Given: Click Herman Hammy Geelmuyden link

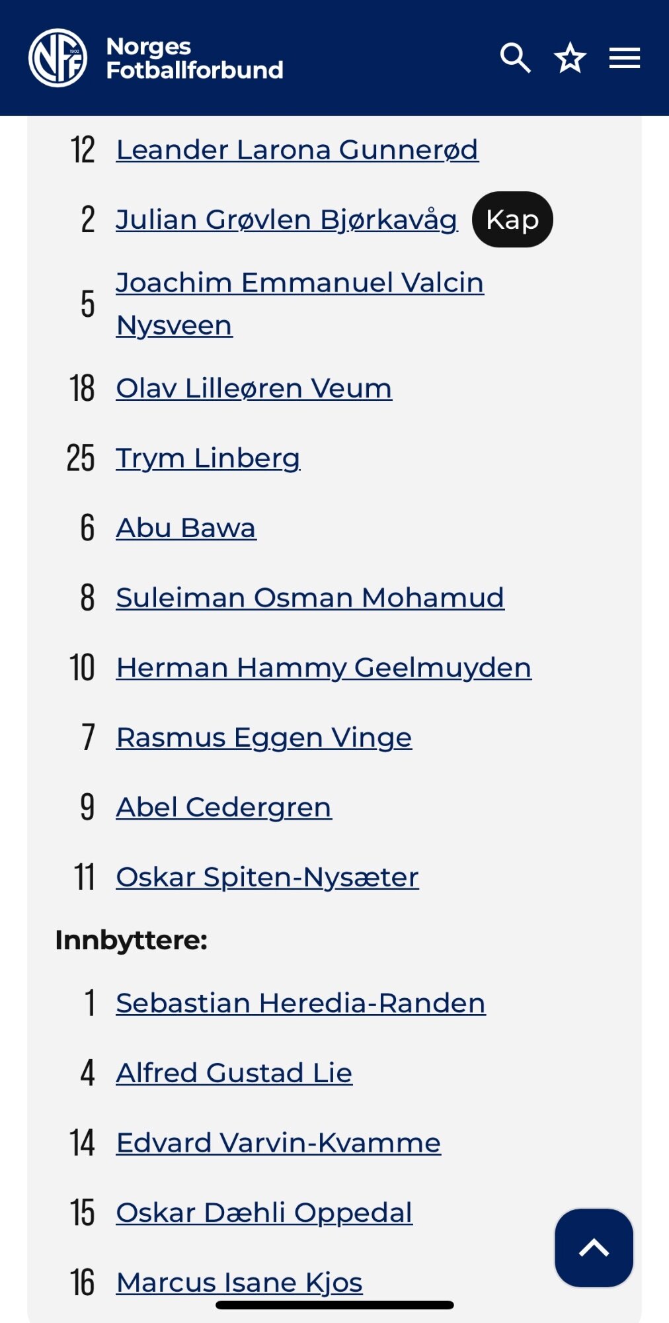Looking at the screenshot, I should coord(324,667).
